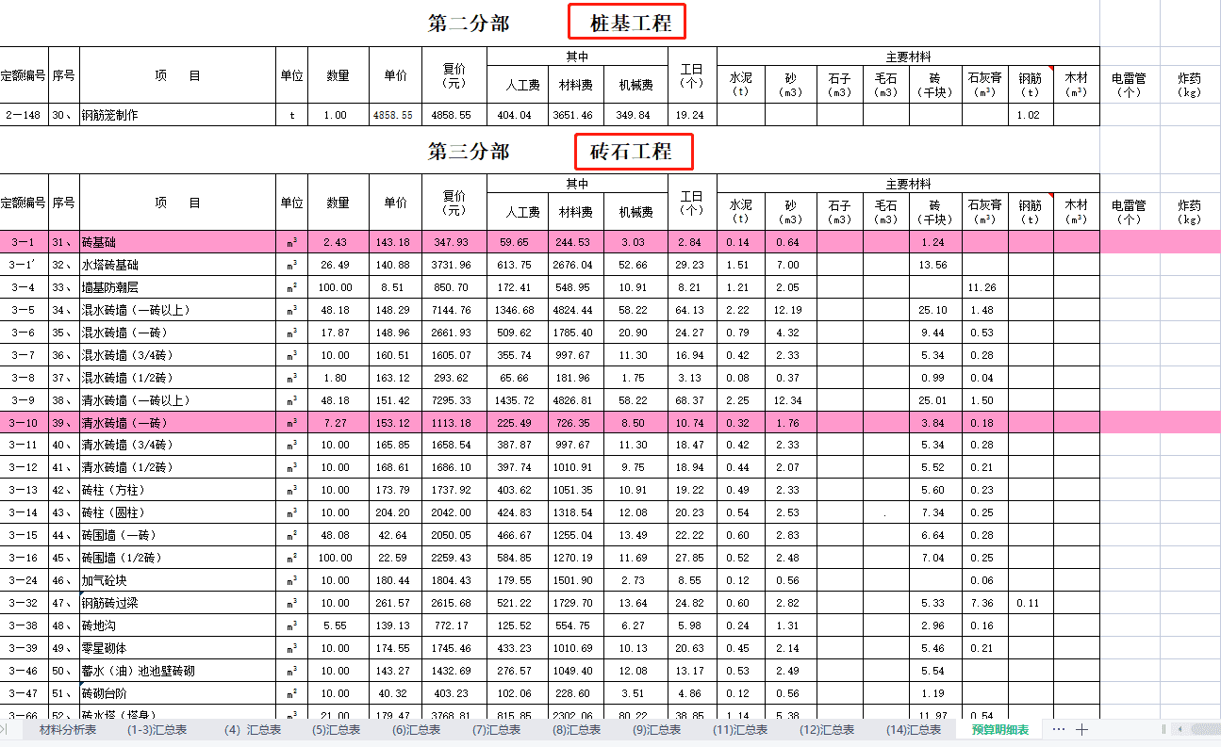The image size is (1221, 747).
Task: Click the 主要材料 header in third section
Action: [x=908, y=184]
